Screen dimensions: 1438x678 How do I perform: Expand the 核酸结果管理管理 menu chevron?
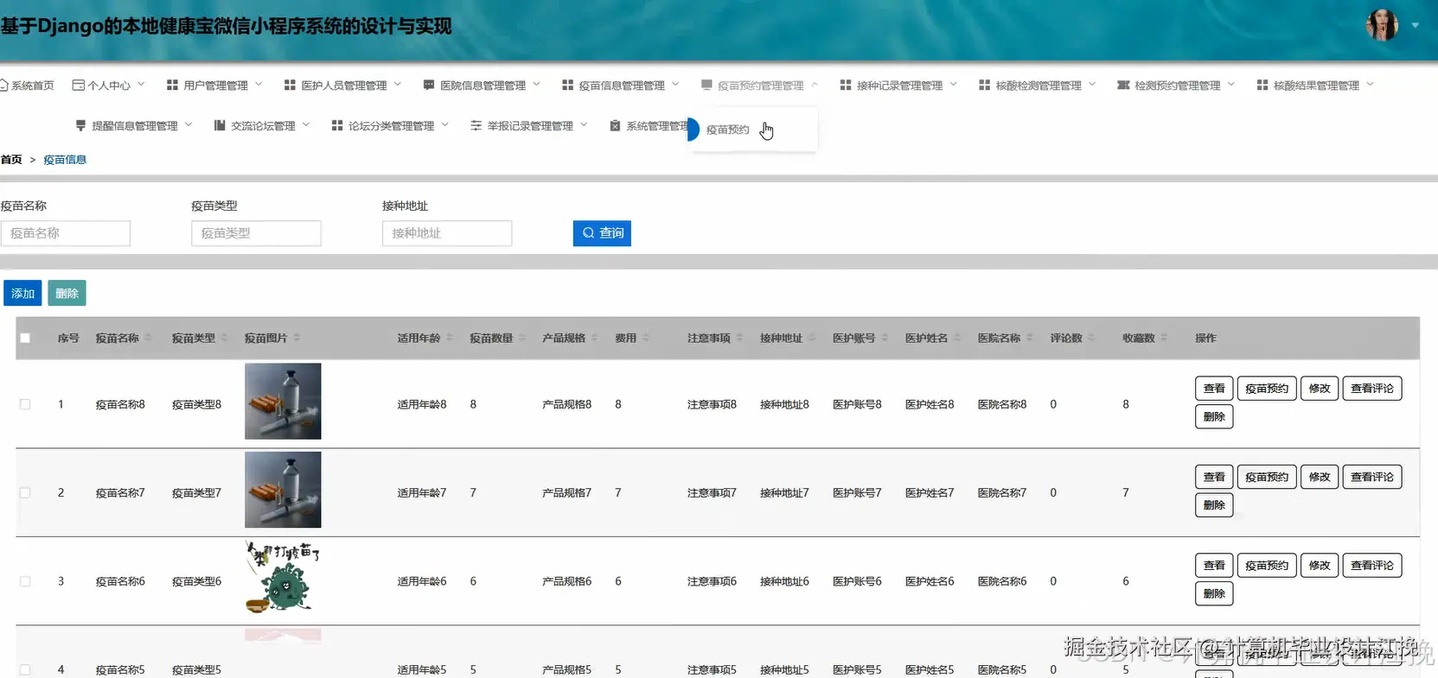(x=1370, y=85)
